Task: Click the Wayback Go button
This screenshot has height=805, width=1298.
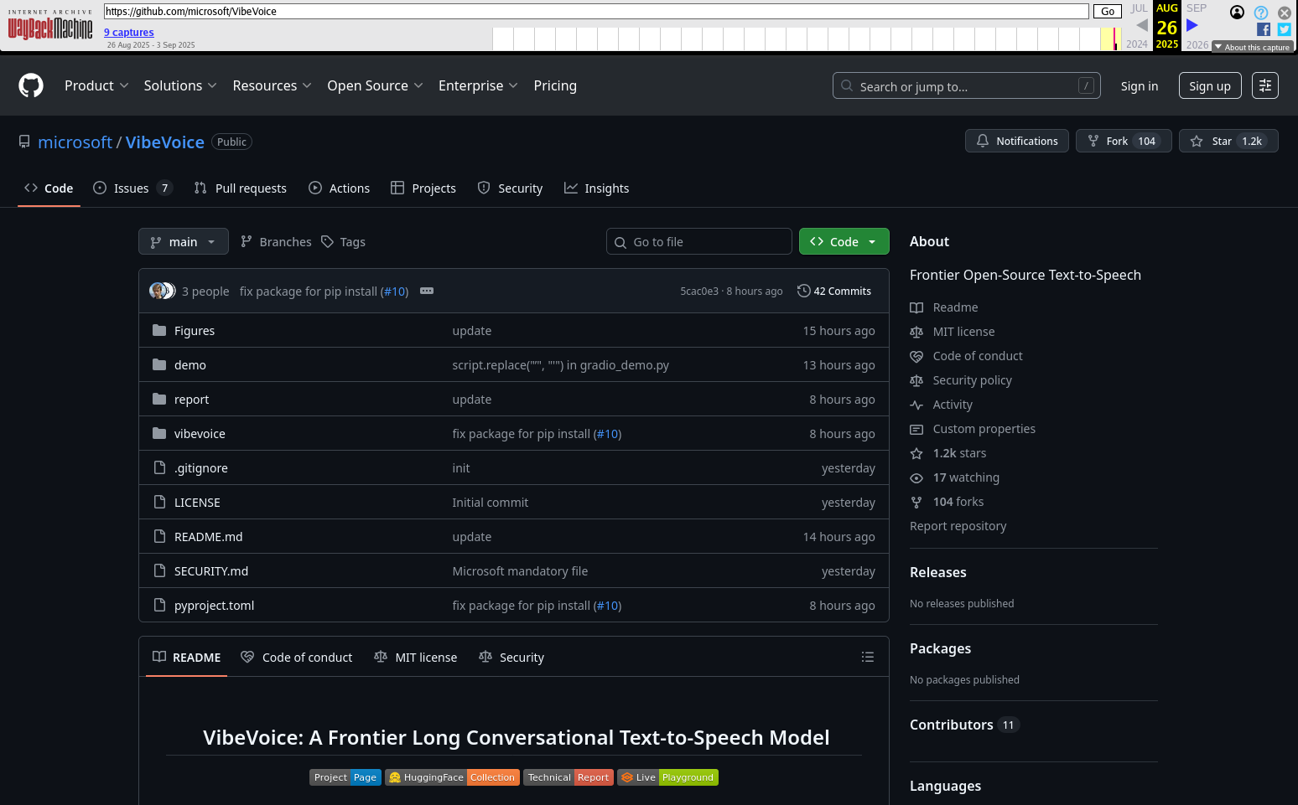Action: tap(1108, 11)
